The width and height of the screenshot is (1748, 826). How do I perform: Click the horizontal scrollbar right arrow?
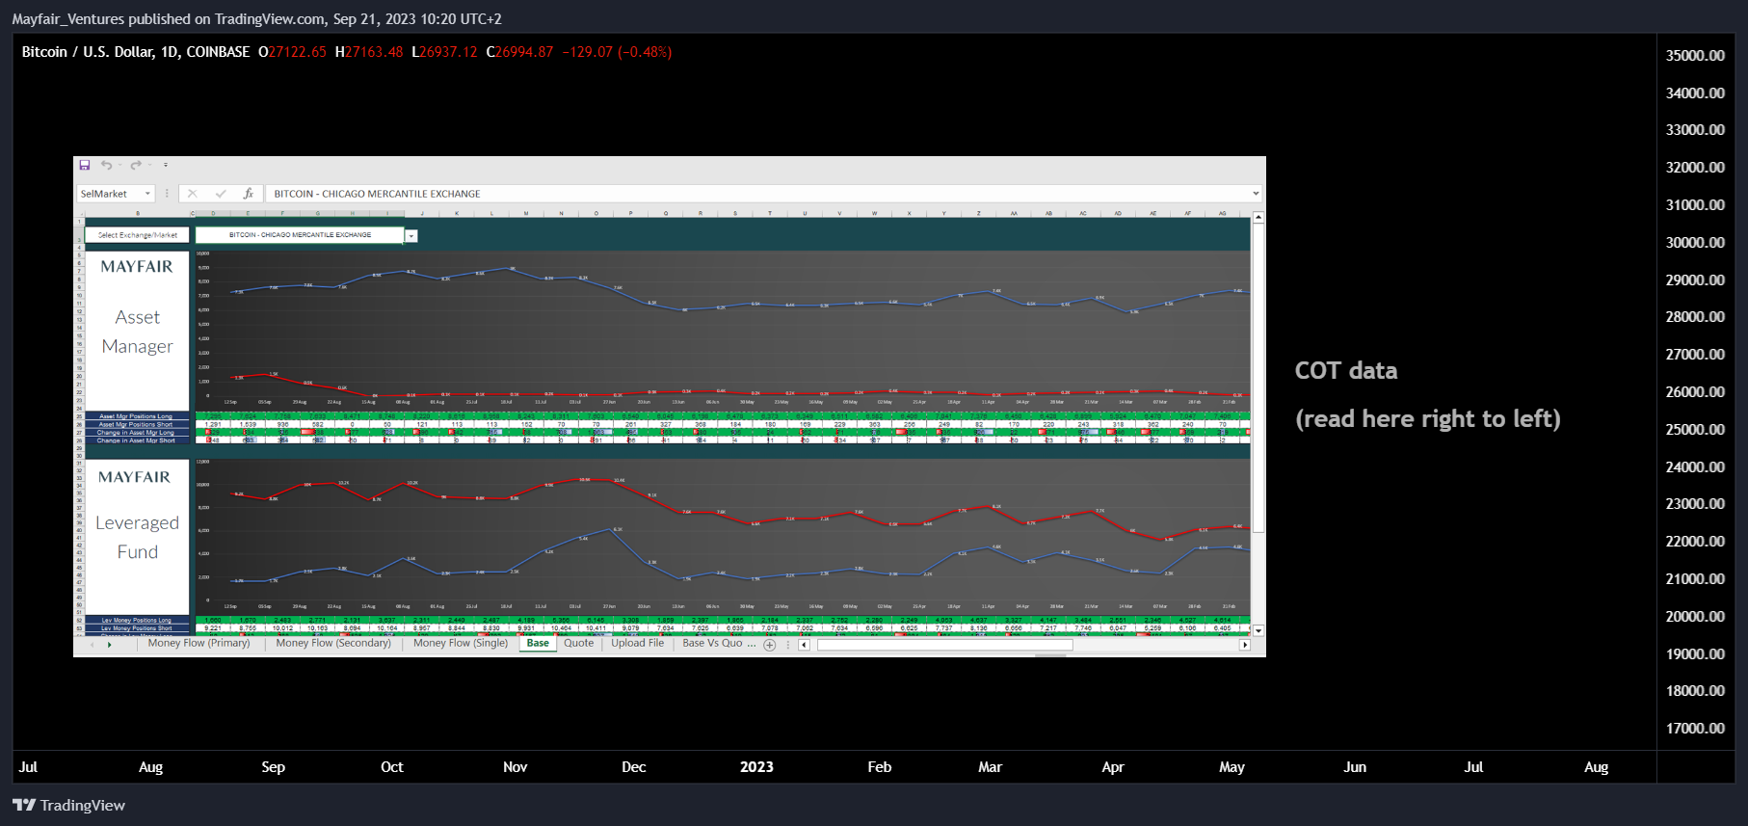coord(1244,645)
